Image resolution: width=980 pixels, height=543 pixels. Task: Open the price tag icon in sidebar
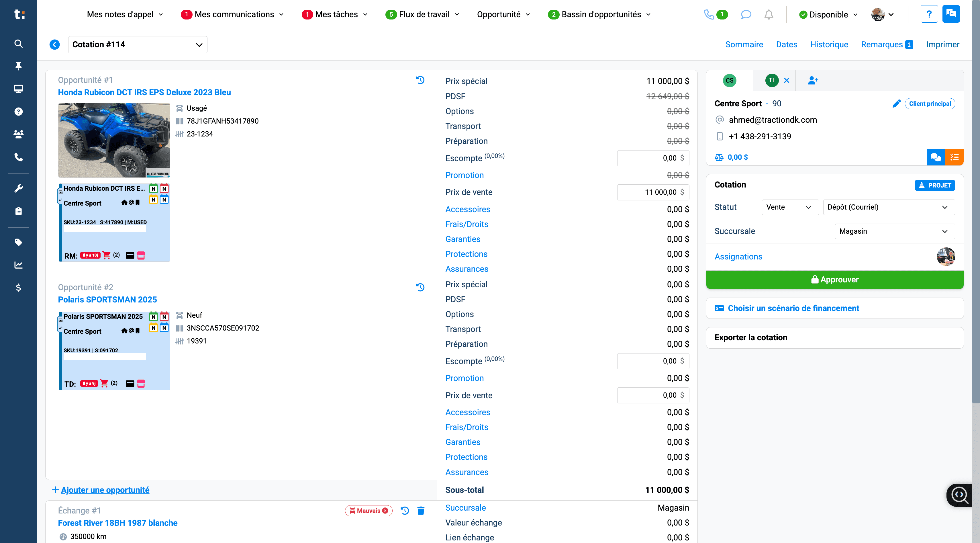coord(18,242)
